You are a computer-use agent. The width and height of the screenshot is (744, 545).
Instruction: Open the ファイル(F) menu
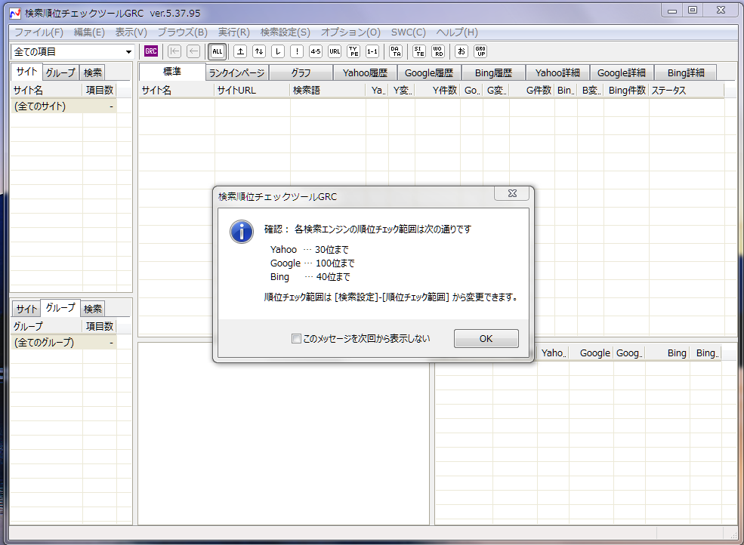pos(39,32)
